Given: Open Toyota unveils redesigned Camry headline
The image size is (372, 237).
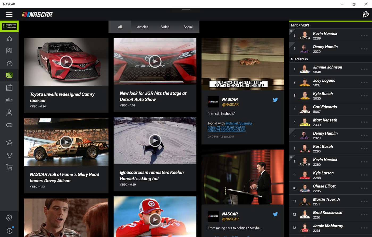Looking at the screenshot, I should coord(62,97).
